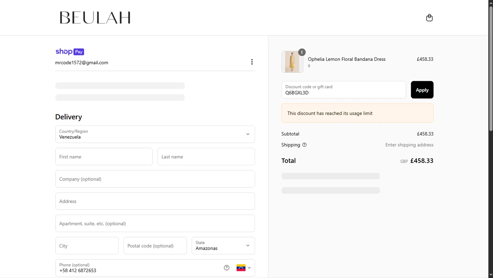Click the Shipping info help icon
493x278 pixels.
304,145
